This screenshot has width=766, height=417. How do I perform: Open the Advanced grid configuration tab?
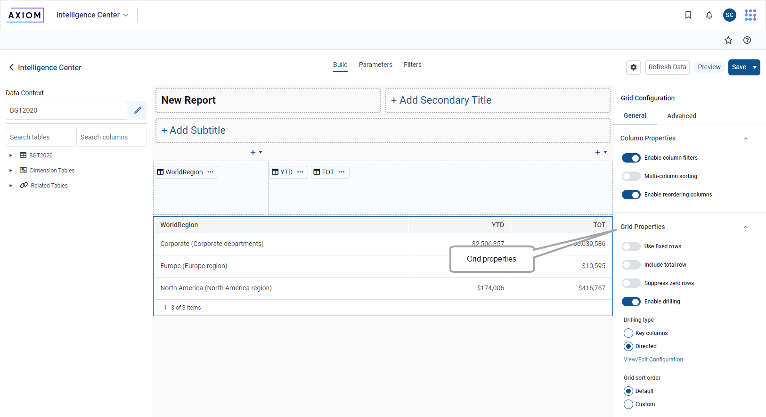click(x=681, y=116)
